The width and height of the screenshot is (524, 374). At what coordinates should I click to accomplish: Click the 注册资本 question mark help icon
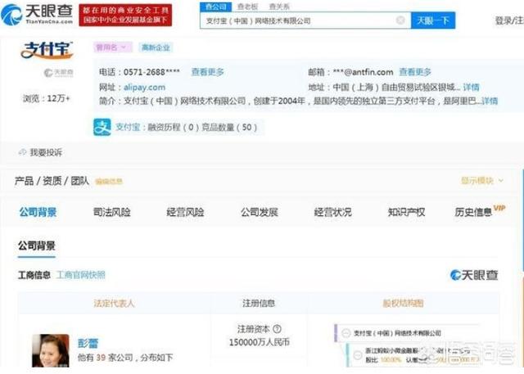277,329
